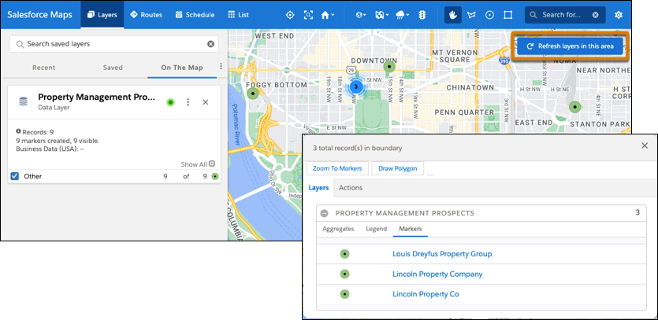Image resolution: width=658 pixels, height=320 pixels.
Task: Click marker icon beside Lincoln Property Company
Action: click(344, 274)
